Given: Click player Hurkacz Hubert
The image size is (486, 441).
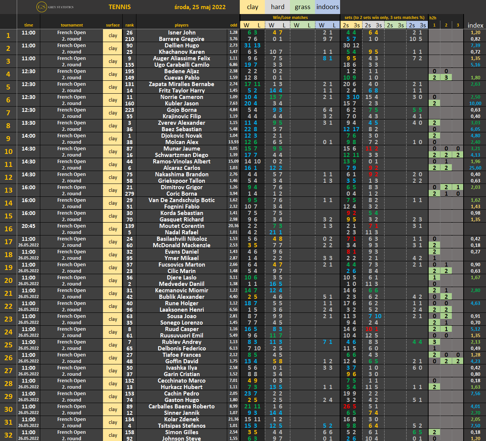Looking at the screenshot, I should coord(182,387).
